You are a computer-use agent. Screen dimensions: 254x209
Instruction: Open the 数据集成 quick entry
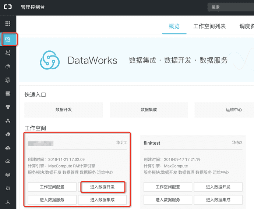pos(149,110)
